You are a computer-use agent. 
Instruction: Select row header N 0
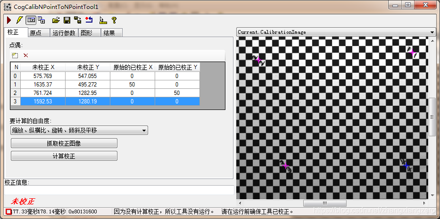[16, 76]
